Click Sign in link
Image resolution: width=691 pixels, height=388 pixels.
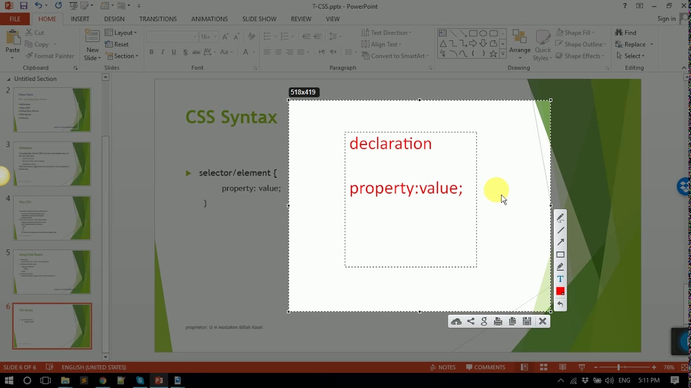click(667, 19)
